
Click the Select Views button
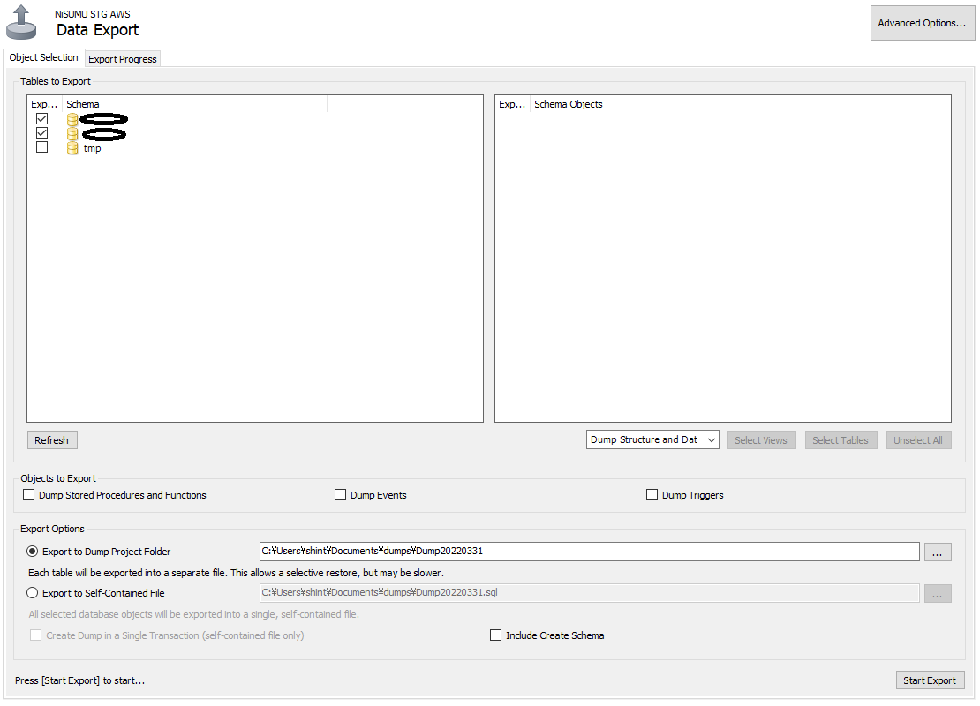(x=761, y=440)
